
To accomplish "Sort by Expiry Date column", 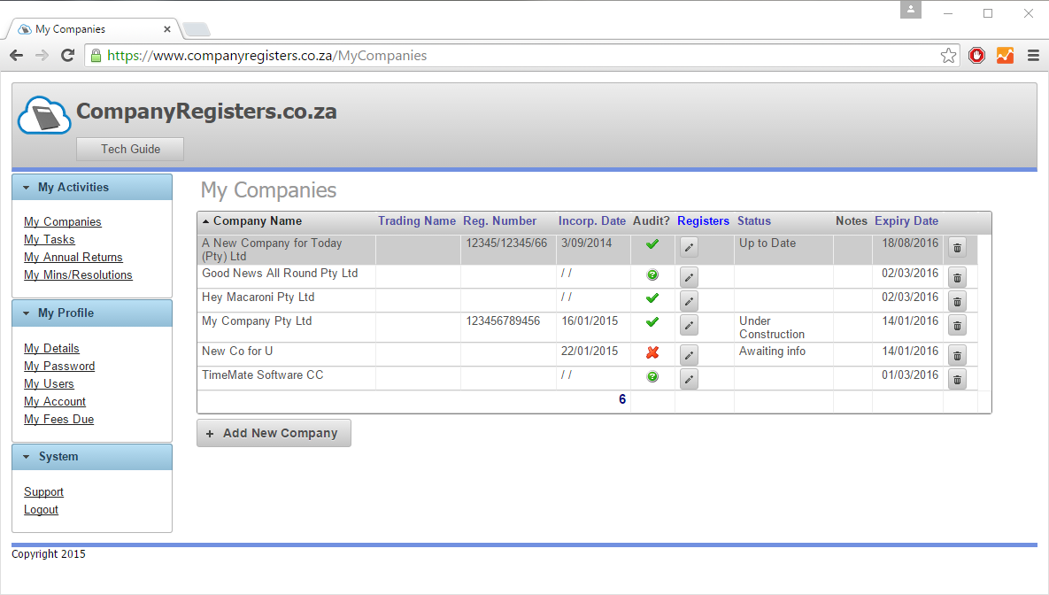I will point(906,220).
